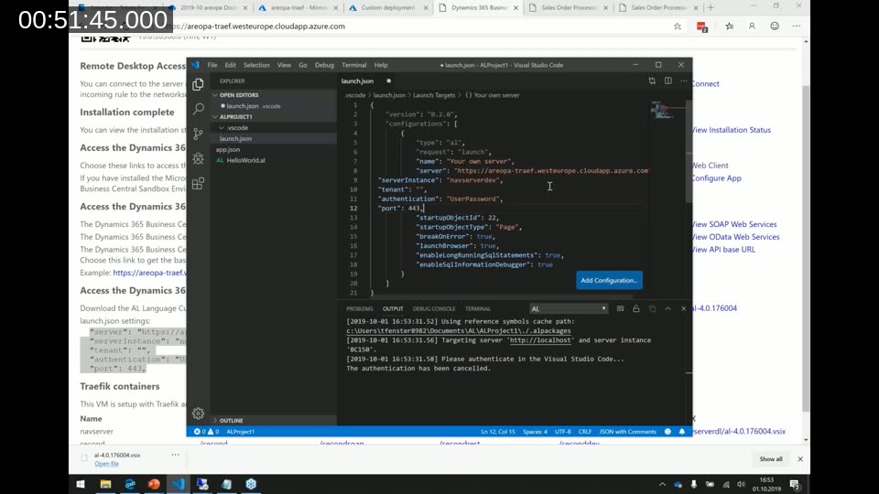Split the editor to the right
This screenshot has width=879, height=494.
click(667, 81)
